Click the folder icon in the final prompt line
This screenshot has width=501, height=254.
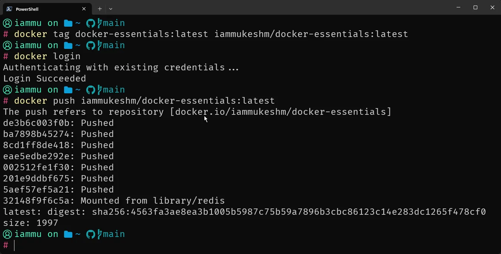(x=68, y=234)
